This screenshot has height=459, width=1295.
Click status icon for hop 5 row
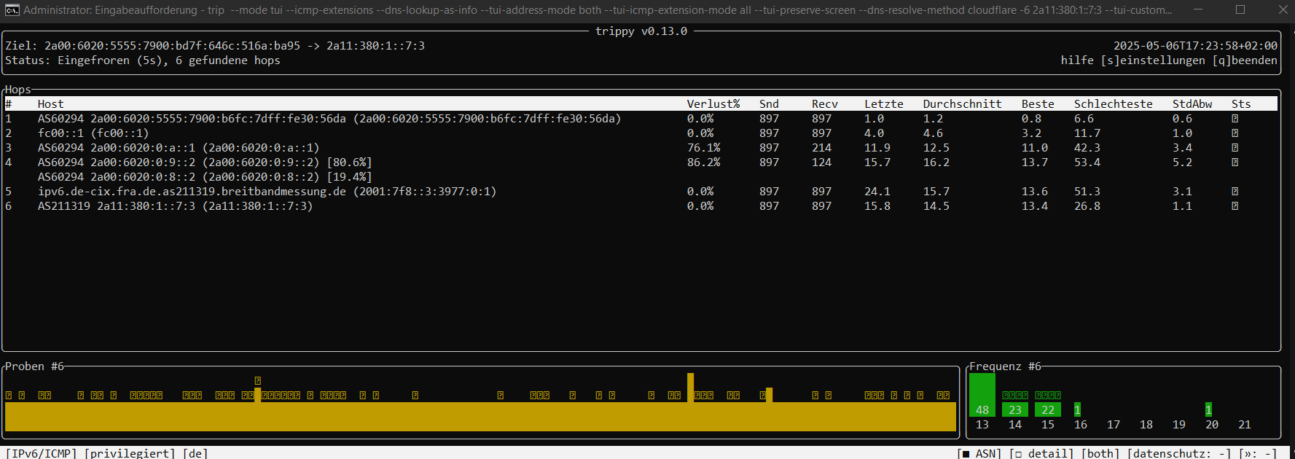1235,192
